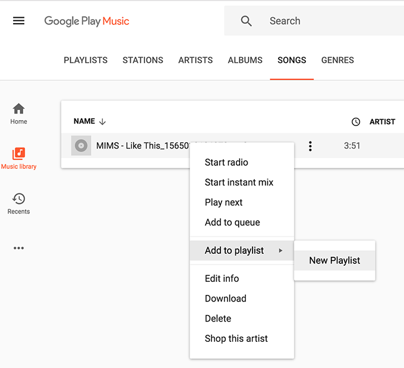Image resolution: width=404 pixels, height=368 pixels.
Task: Select the MIMS - Like This song title
Action: (x=143, y=146)
